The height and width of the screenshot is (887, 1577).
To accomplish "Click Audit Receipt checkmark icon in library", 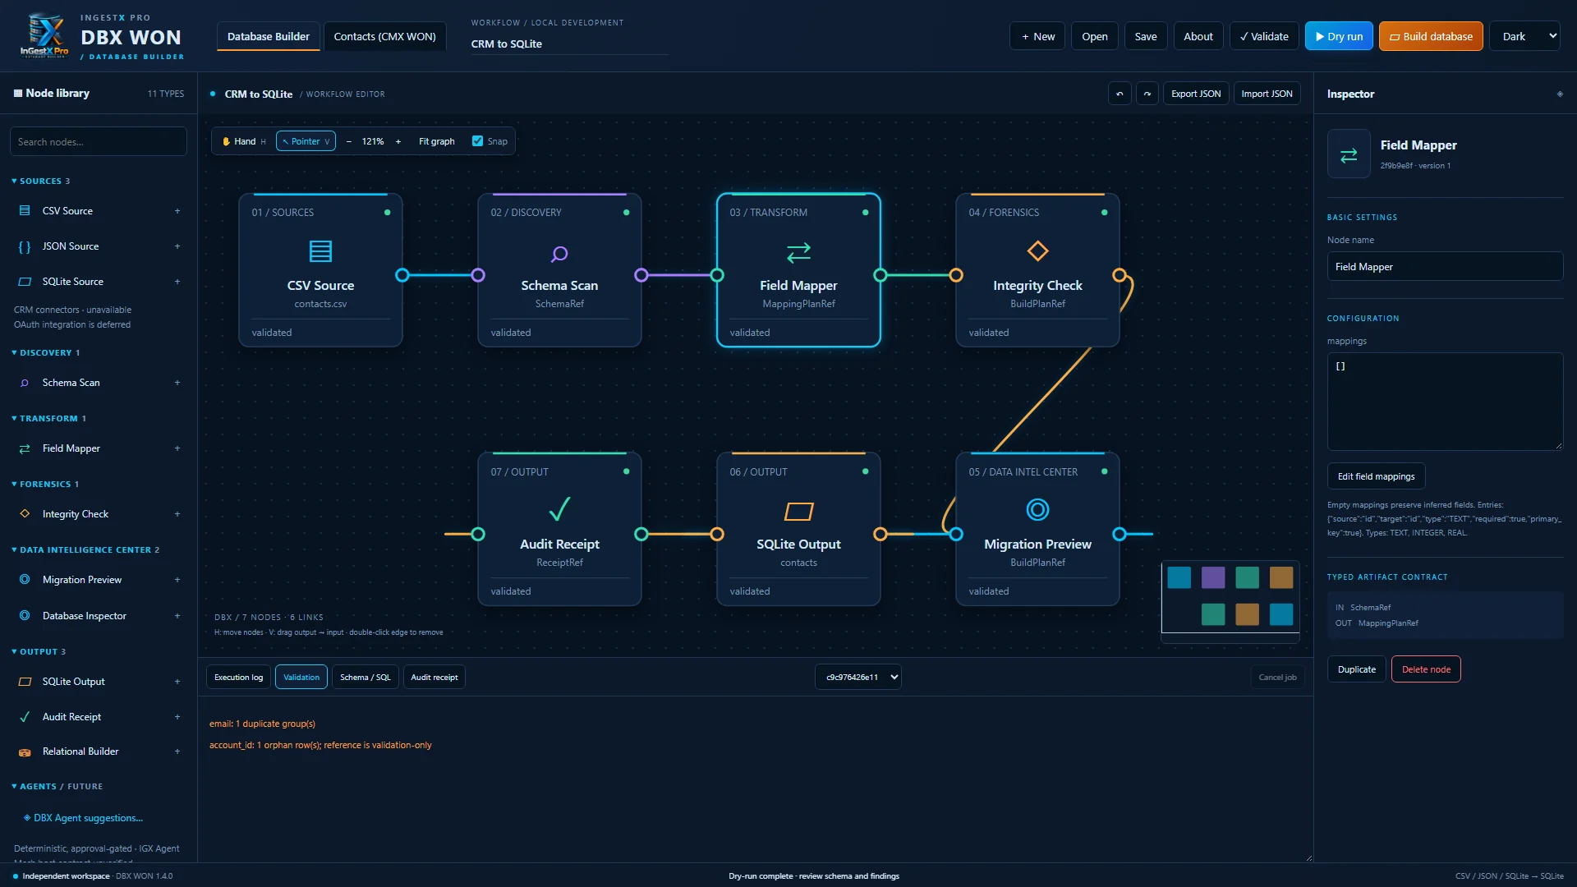I will click(25, 717).
